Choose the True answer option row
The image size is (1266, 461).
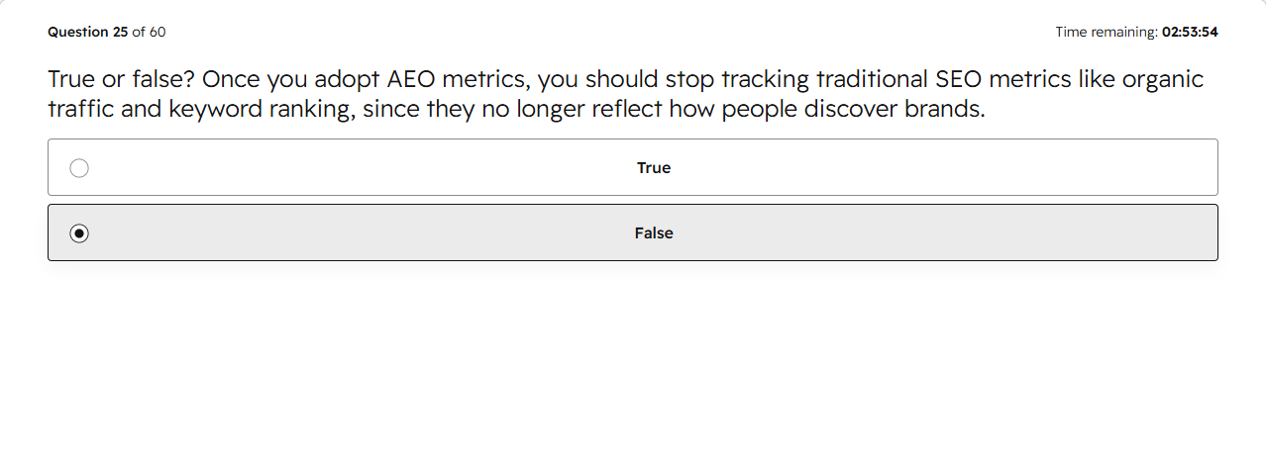coord(633,167)
